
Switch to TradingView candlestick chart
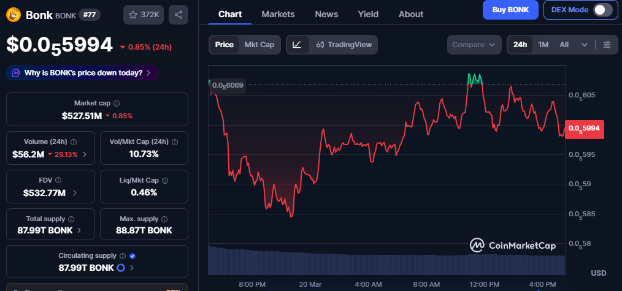click(344, 45)
